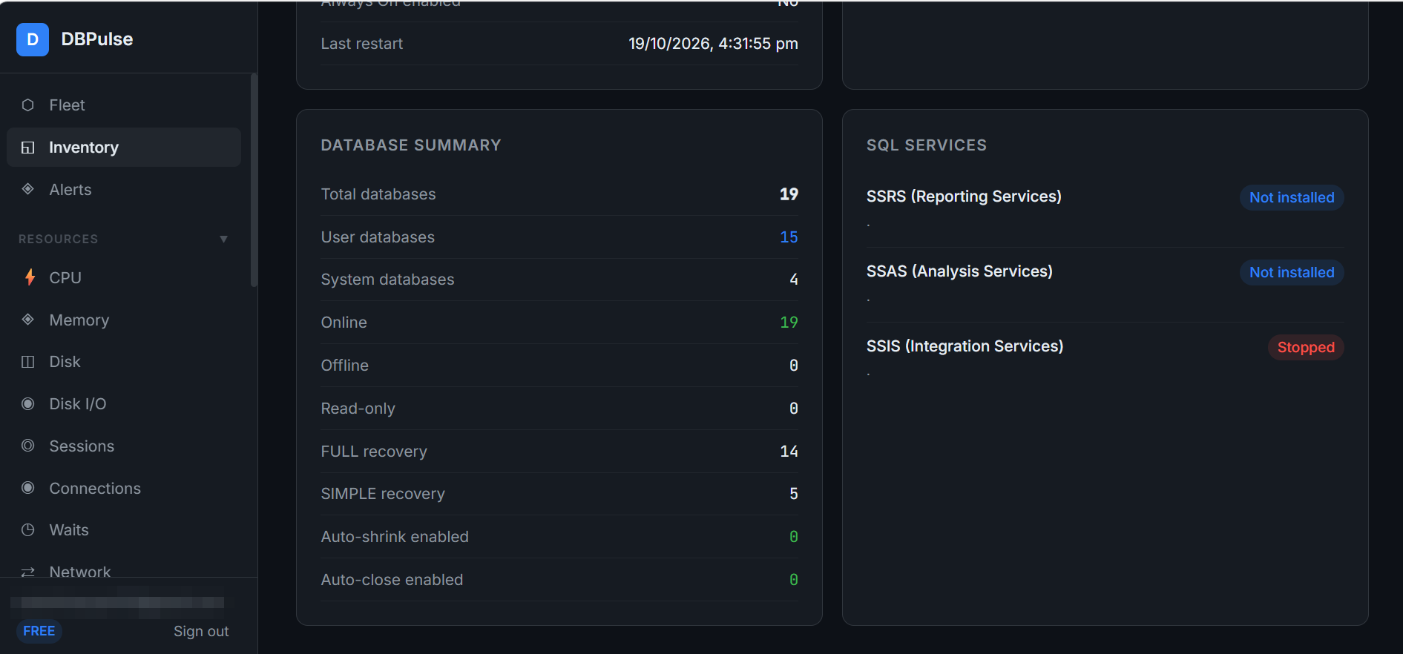
Task: Click the SIMPLE recovery value 5
Action: pos(794,494)
